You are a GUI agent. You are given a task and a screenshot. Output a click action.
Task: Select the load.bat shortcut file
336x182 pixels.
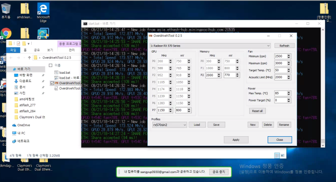pyautogui.click(x=67, y=78)
